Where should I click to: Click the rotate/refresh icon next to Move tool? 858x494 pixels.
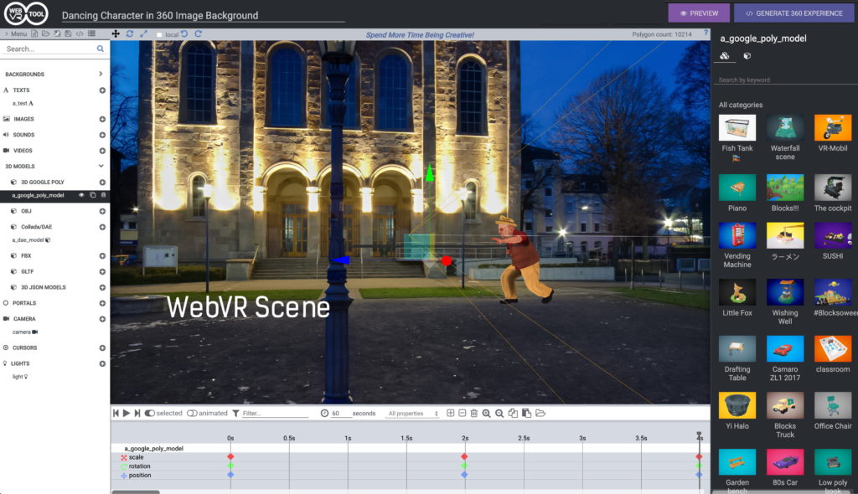(130, 34)
